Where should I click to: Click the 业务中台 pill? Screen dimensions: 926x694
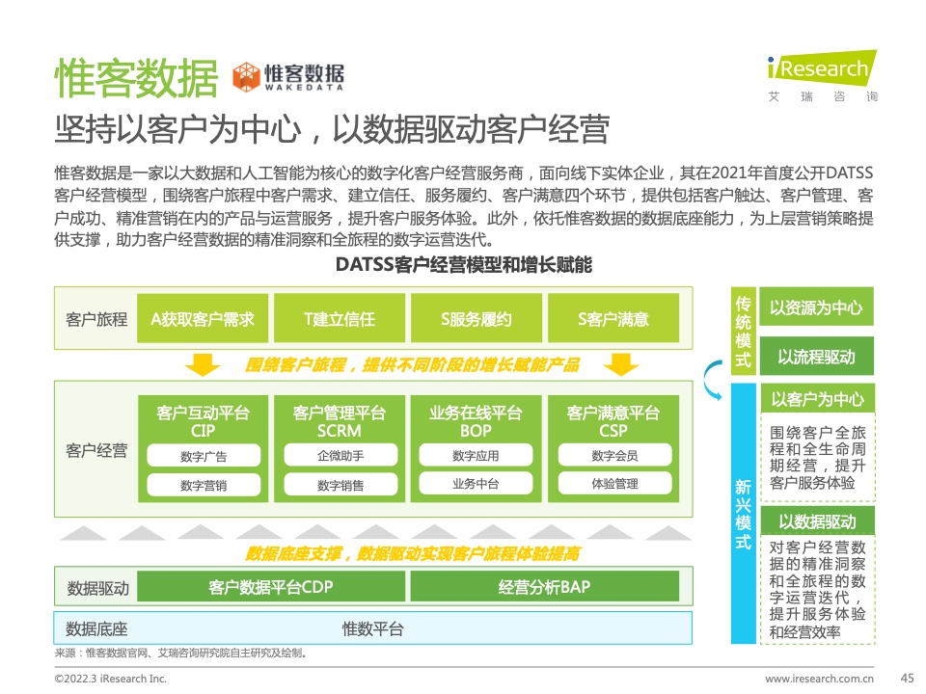(x=476, y=483)
